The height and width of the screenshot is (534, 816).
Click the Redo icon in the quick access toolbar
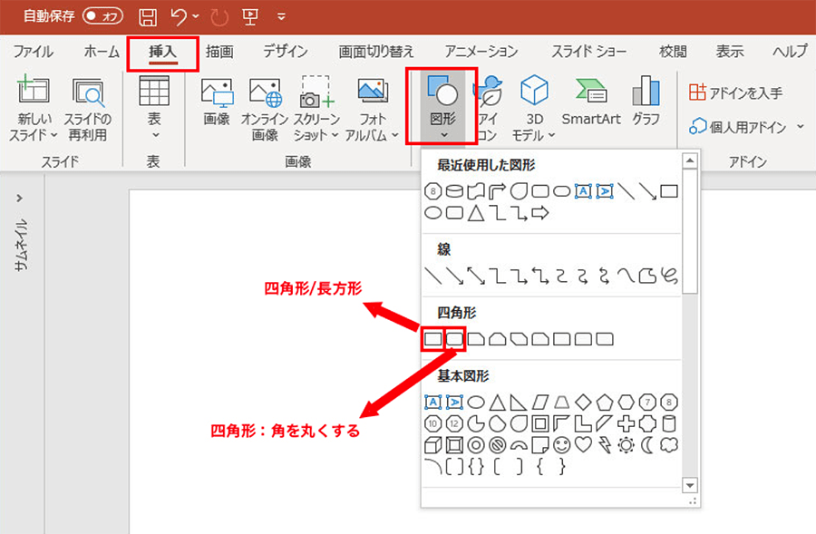click(219, 16)
